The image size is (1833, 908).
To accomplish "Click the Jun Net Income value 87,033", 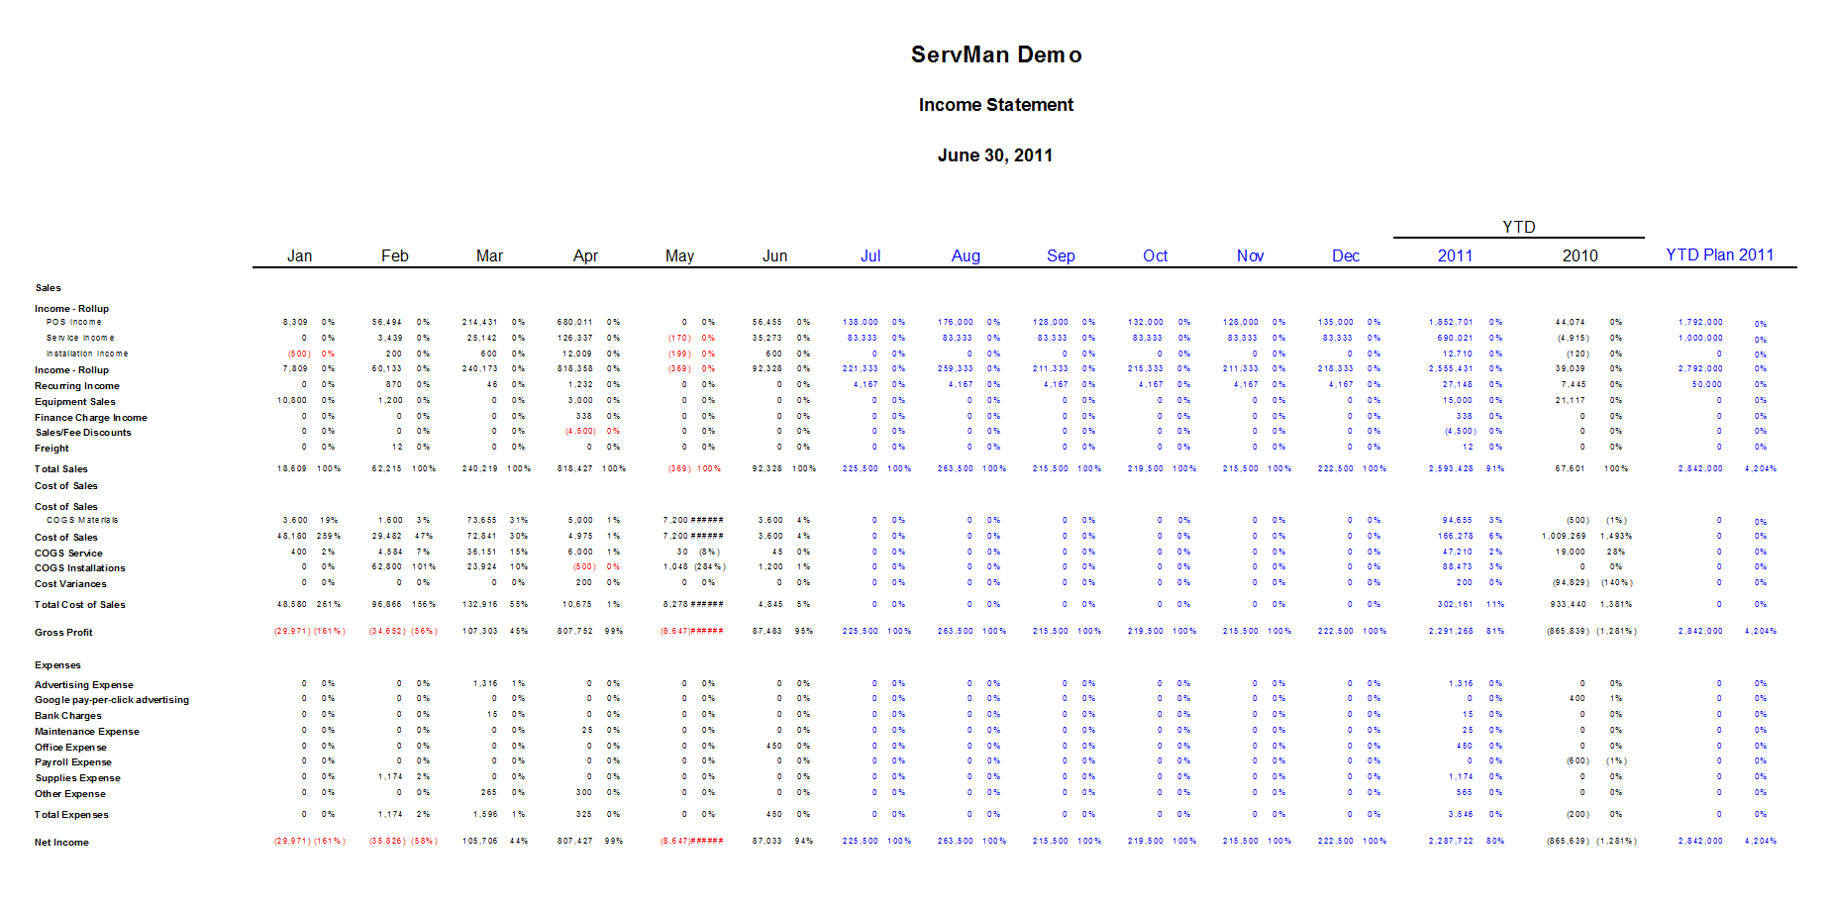I will pyautogui.click(x=767, y=841).
